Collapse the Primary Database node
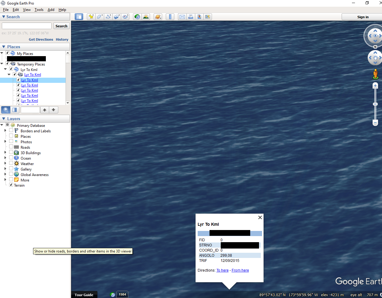 tap(2, 125)
